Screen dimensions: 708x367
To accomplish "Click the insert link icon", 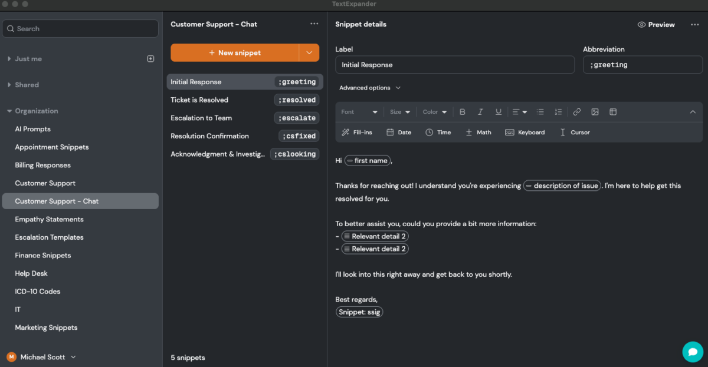I will click(x=577, y=112).
